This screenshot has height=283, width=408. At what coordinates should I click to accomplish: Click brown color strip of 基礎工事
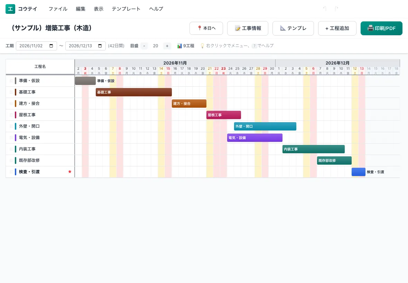16,92
